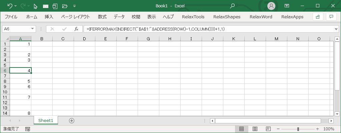The width and height of the screenshot is (341, 133).
Task: Click the Undo arrow icon
Action: tap(10, 6)
